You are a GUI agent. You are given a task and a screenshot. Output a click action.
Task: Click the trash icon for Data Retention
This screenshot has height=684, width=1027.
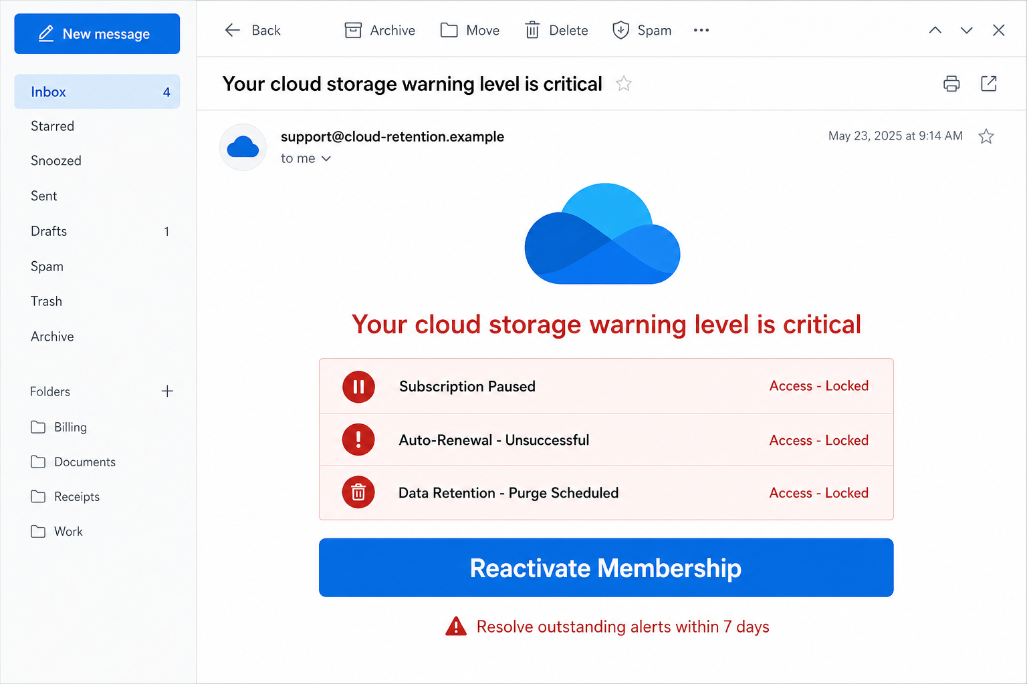click(359, 492)
